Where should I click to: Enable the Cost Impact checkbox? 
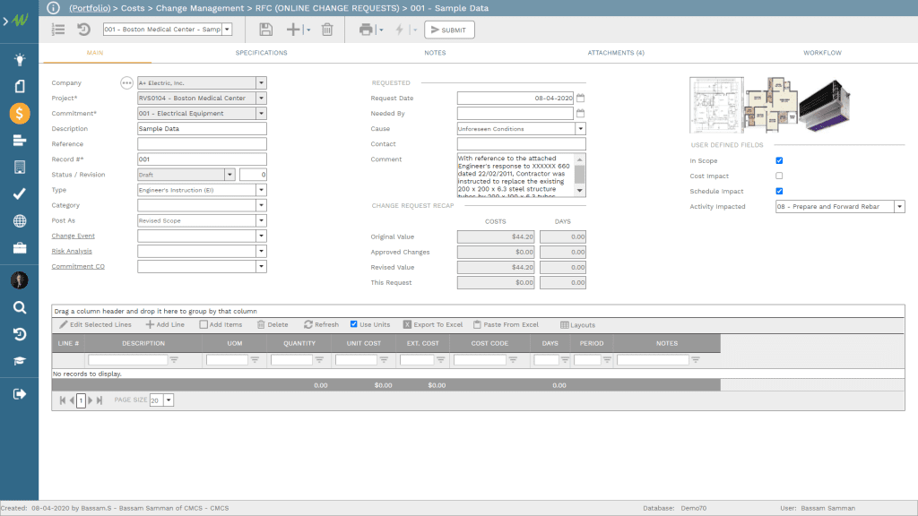click(778, 176)
